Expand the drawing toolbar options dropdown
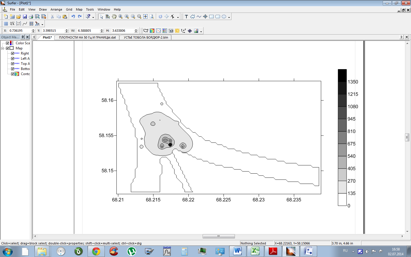This screenshot has width=411, height=257. (x=229, y=17)
